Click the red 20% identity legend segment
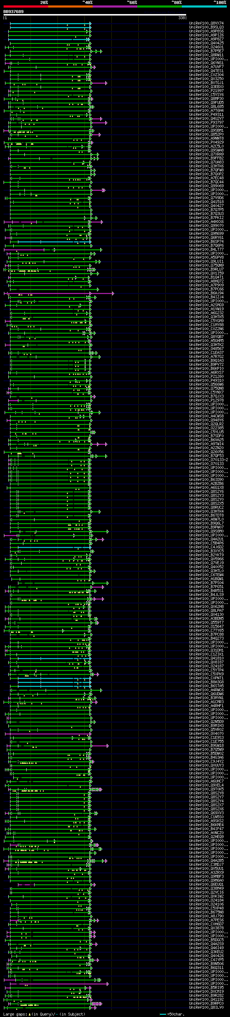This screenshot has height=1017, width=230. click(26, 6)
